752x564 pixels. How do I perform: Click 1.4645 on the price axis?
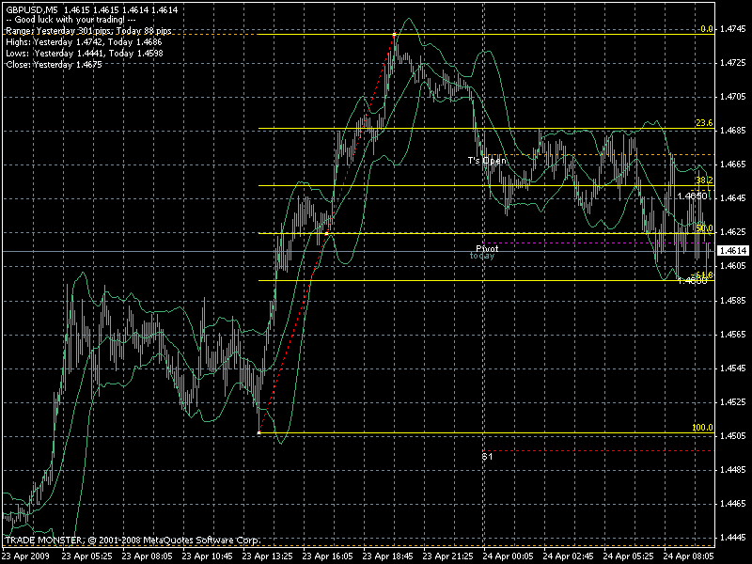pyautogui.click(x=733, y=198)
